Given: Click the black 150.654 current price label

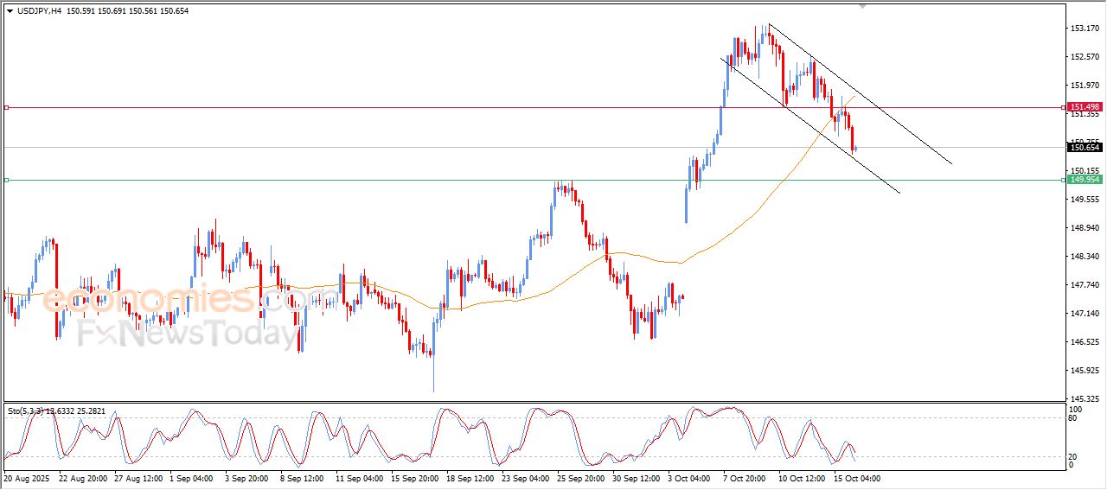Looking at the screenshot, I should pyautogui.click(x=1084, y=148).
